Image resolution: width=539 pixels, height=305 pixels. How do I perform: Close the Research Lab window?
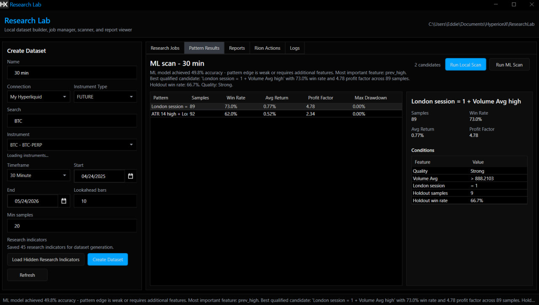click(531, 4)
